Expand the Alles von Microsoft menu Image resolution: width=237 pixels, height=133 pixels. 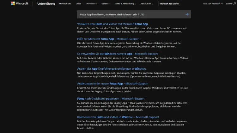213,3
